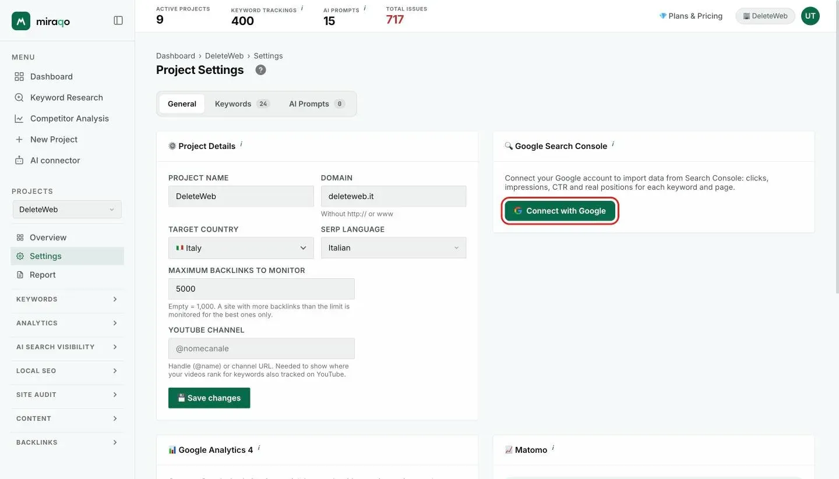Click info icon next to Google Search Console
The image size is (839, 479).
[613, 144]
